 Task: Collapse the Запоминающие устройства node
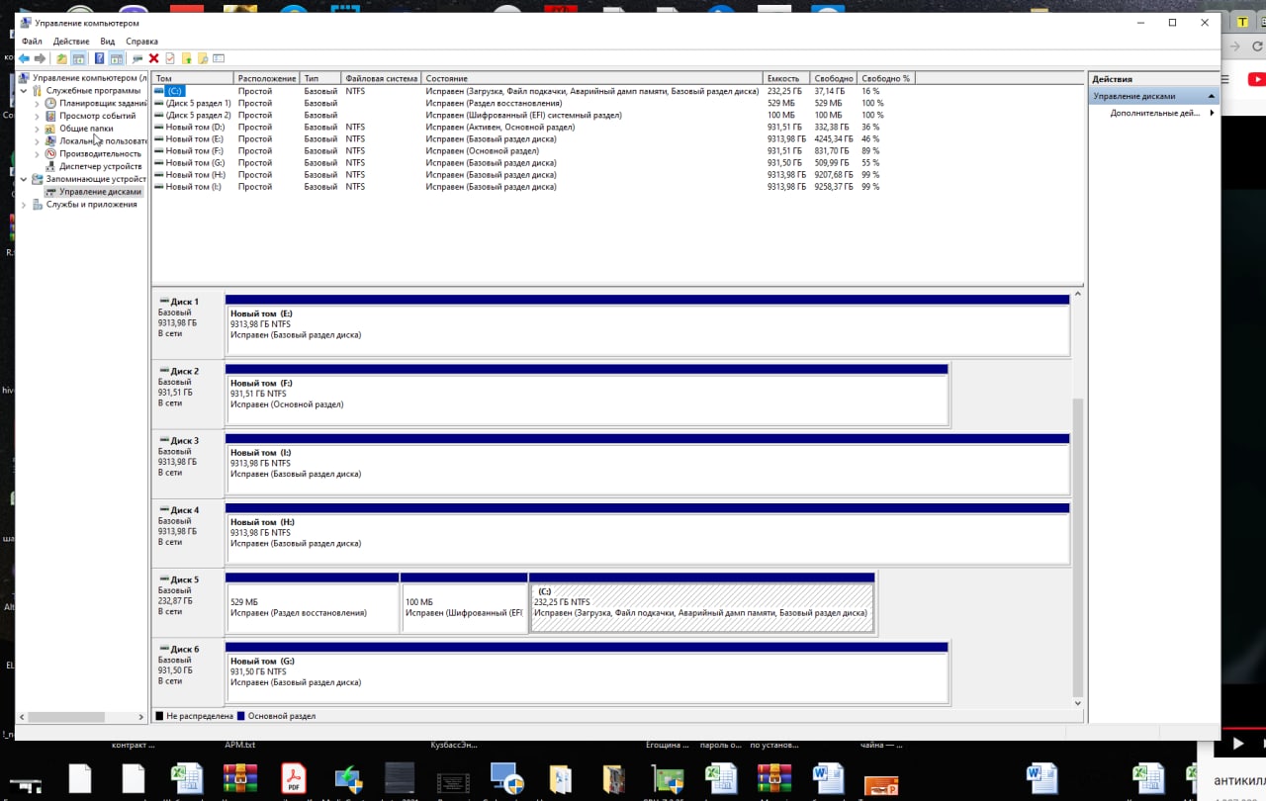(25, 179)
